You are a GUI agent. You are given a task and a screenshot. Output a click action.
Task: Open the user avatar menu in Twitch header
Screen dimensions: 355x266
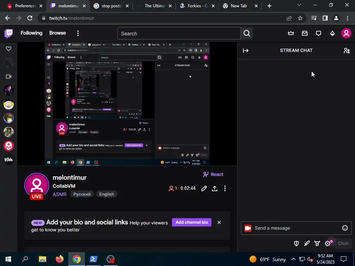click(346, 34)
